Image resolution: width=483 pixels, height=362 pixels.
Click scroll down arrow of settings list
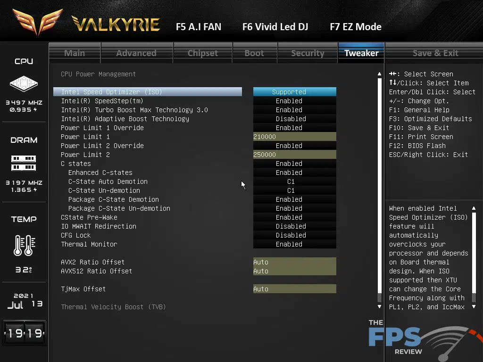click(379, 306)
